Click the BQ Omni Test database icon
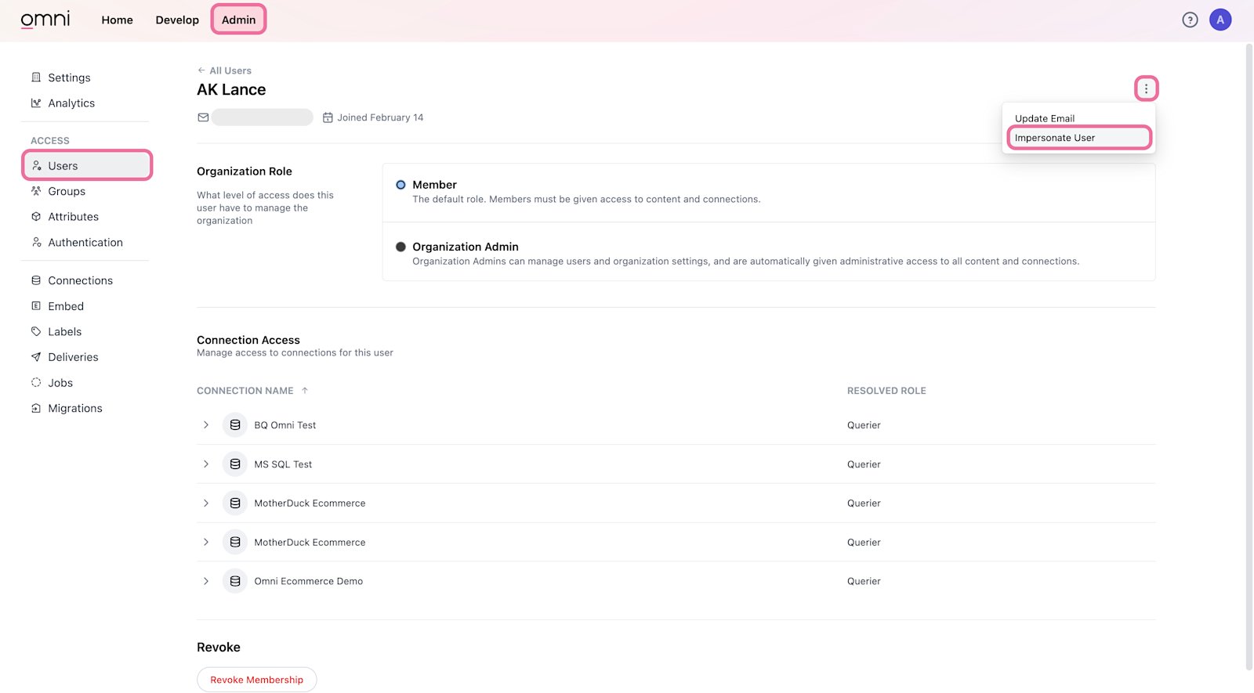 (235, 425)
